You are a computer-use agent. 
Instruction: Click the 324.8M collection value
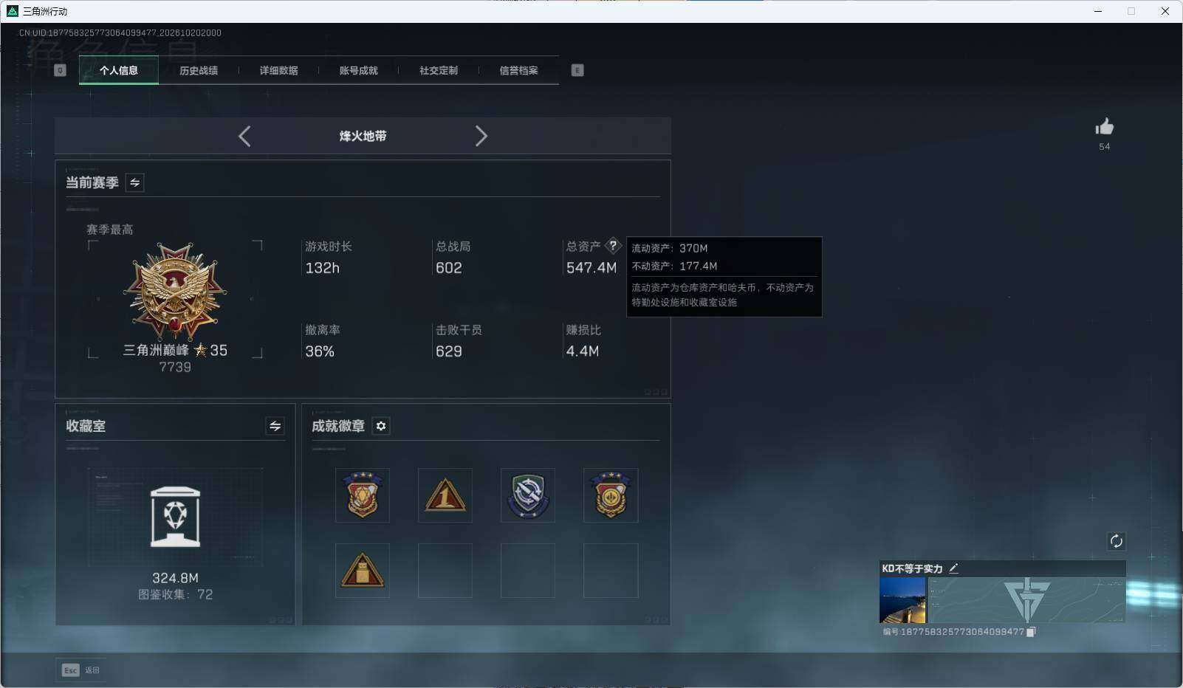click(175, 578)
